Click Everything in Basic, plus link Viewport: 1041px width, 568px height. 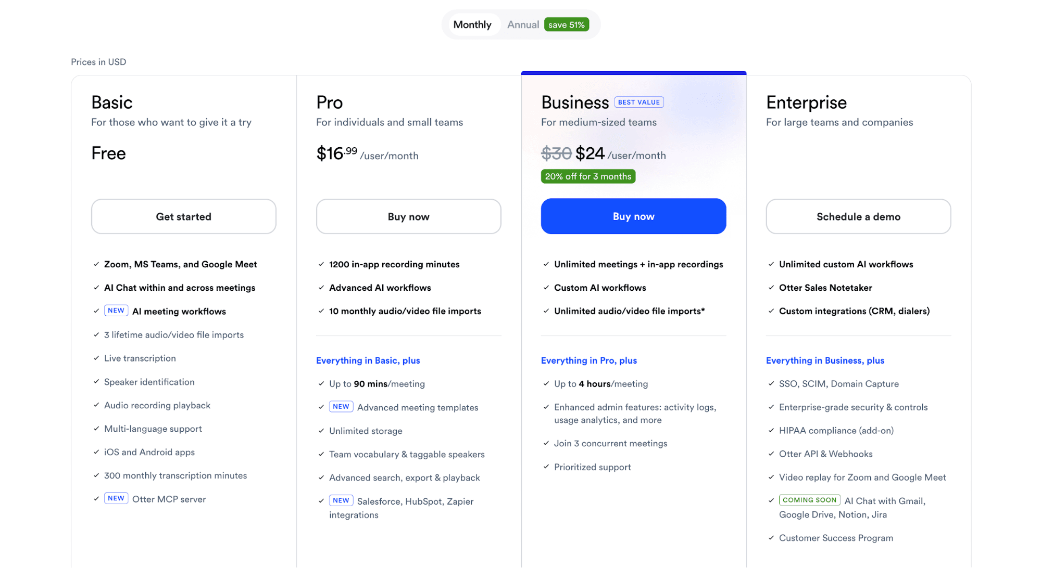click(x=368, y=360)
